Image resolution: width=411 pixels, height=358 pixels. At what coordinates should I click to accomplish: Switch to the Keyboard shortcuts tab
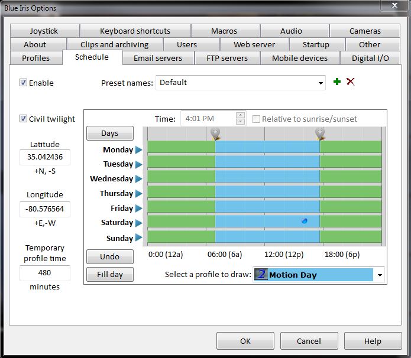click(135, 31)
